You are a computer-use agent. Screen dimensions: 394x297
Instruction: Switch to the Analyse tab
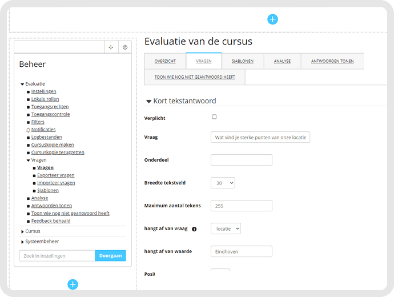pos(282,61)
